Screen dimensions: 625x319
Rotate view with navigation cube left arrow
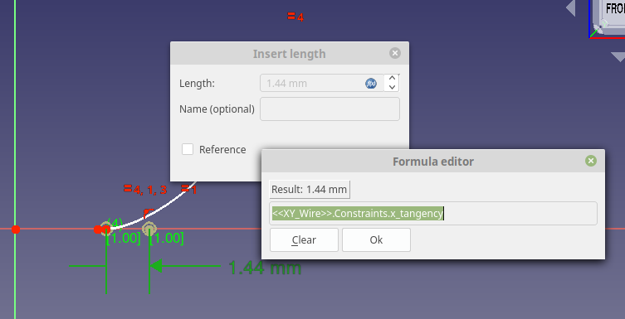click(571, 8)
